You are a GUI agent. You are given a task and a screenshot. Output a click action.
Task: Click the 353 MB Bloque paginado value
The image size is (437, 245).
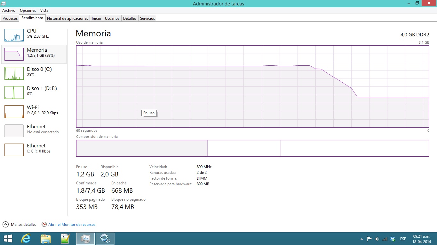87,207
